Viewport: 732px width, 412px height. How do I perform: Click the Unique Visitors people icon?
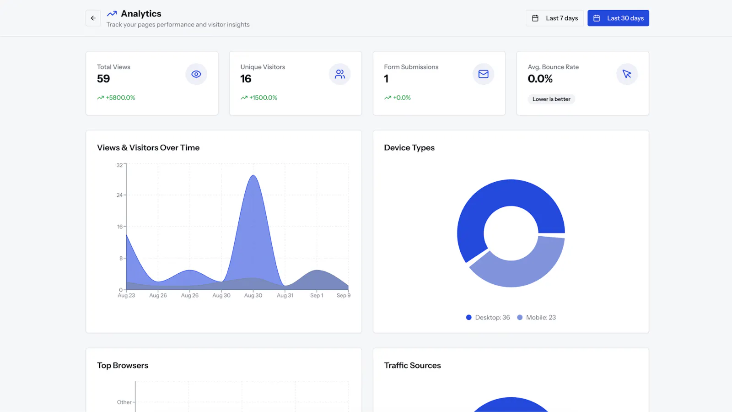coord(340,74)
